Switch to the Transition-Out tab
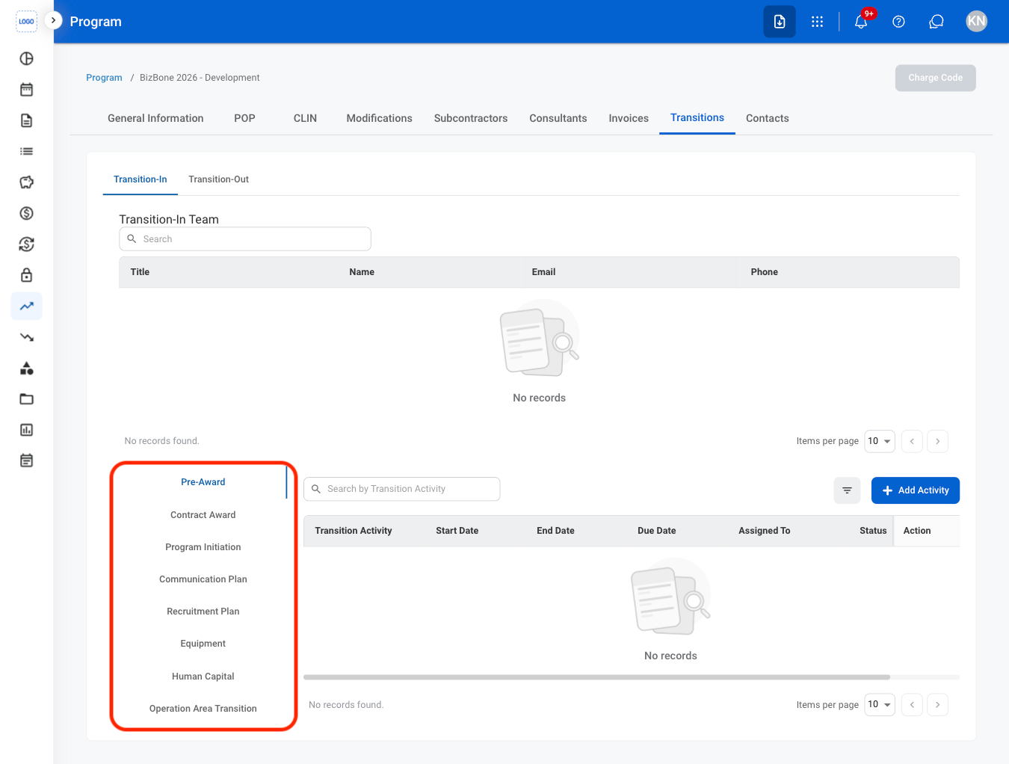The image size is (1009, 764). [x=218, y=179]
